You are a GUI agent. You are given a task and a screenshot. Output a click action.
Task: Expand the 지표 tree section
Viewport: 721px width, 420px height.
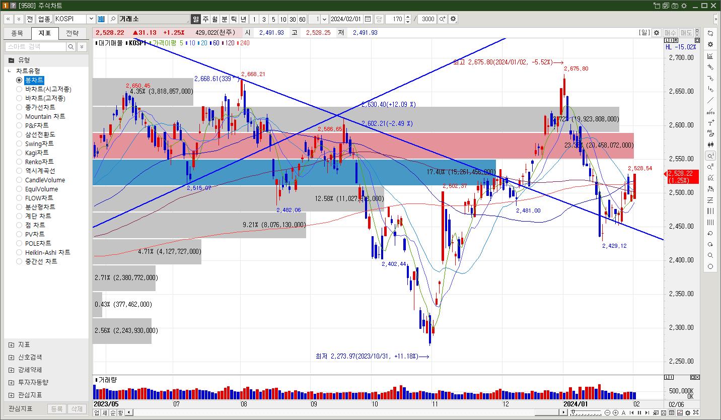(x=11, y=345)
